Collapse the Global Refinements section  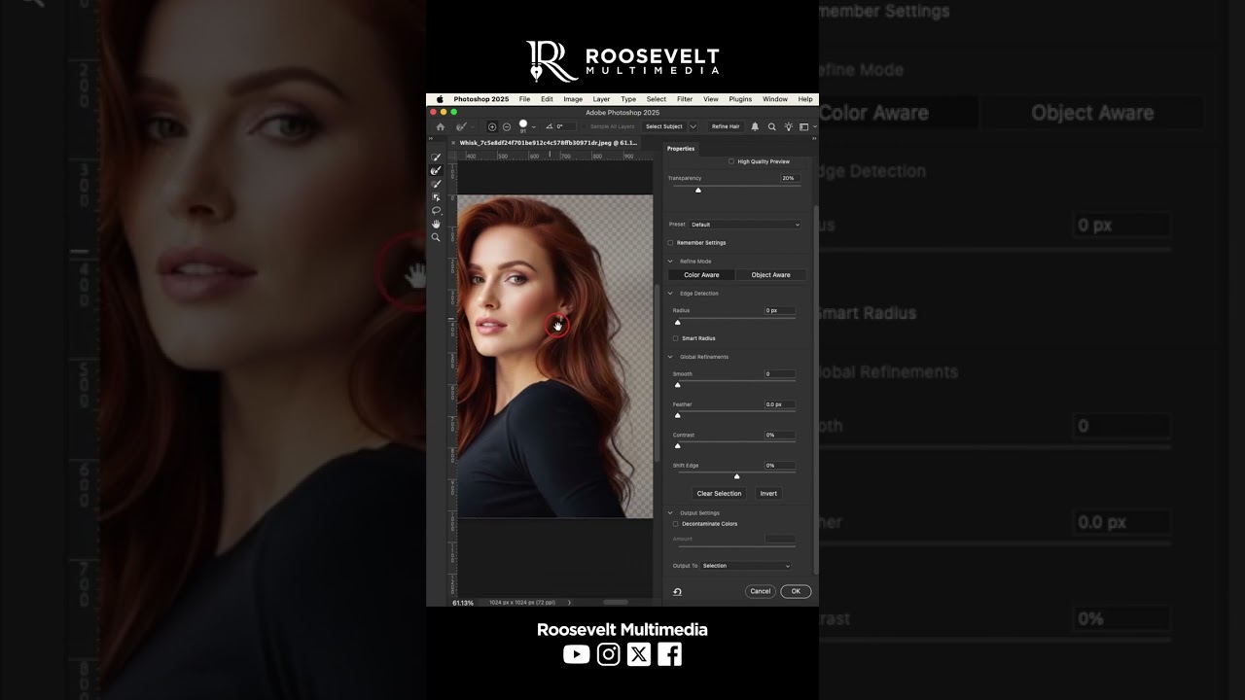coord(670,357)
